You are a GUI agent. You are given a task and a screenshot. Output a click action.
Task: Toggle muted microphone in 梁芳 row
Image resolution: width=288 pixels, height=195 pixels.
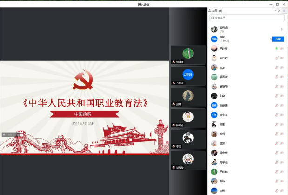(277, 143)
